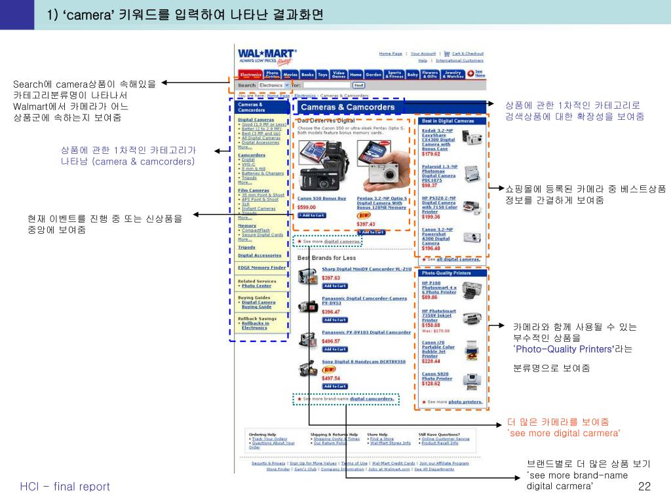671x503 pixels.
Task: Click the Electronics breadcrumb link
Action: 305,96
